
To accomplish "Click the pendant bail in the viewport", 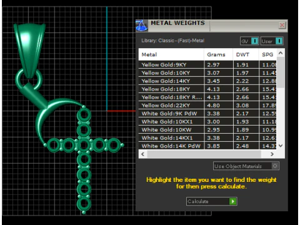I will [29, 50].
